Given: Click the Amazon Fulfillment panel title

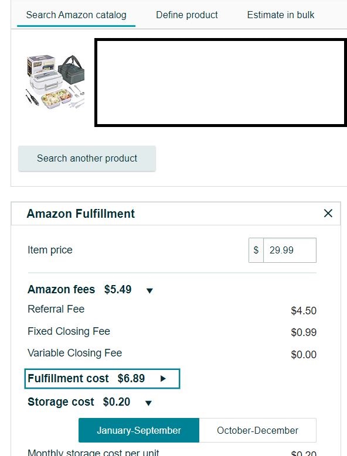Looking at the screenshot, I should click(x=81, y=214).
